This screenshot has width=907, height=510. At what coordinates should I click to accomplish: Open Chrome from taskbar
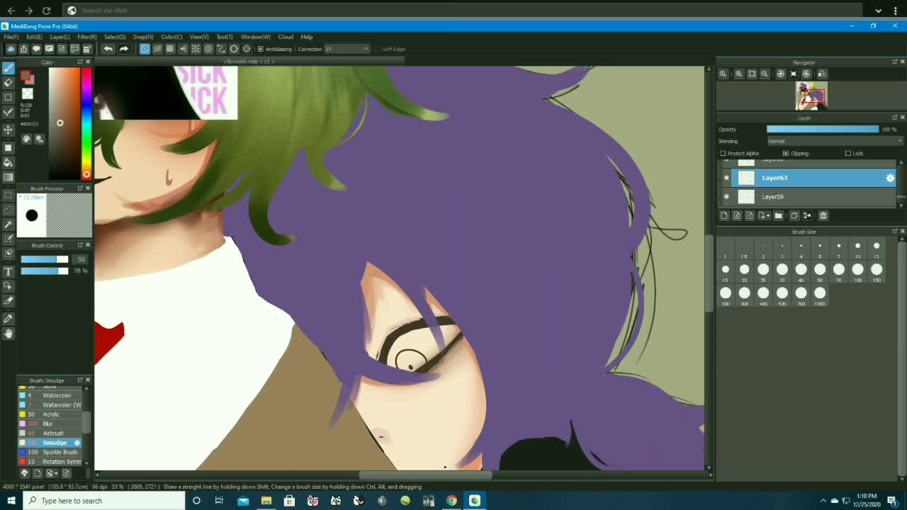(x=451, y=501)
